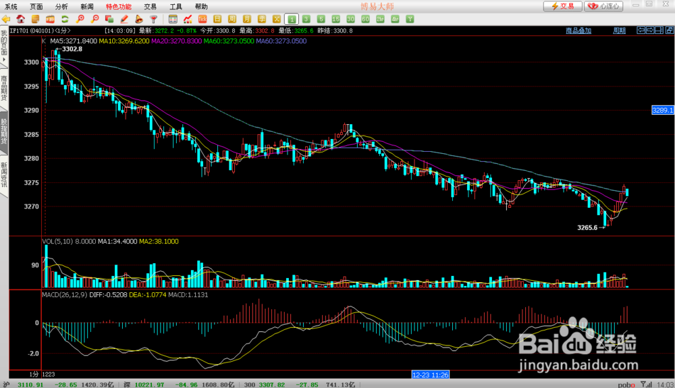Select the 30-minute period button
Viewport: 675px width, 388px height.
tap(350, 20)
